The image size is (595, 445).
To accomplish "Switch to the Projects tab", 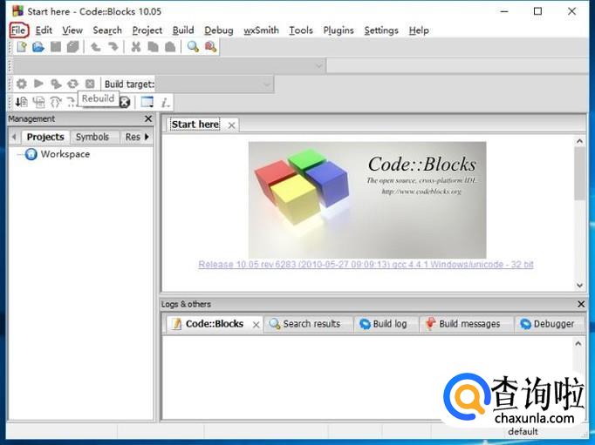I will coord(45,137).
